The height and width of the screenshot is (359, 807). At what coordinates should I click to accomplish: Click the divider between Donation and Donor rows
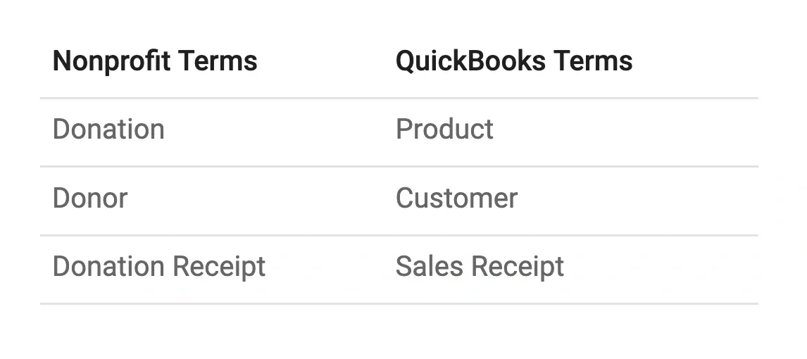tap(399, 166)
